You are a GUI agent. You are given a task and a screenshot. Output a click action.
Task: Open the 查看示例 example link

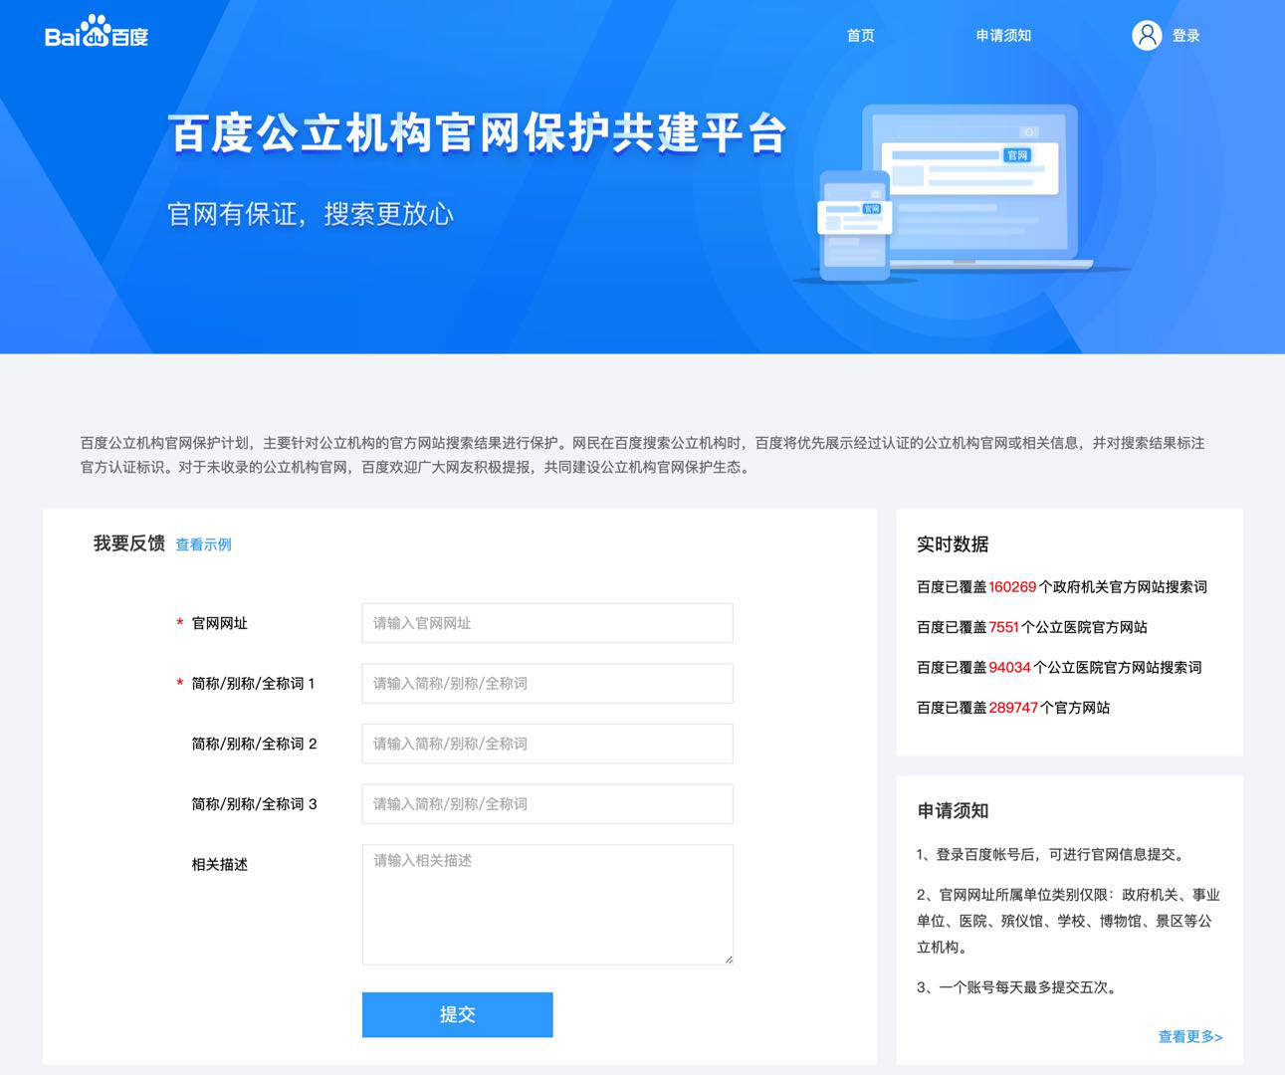point(202,544)
